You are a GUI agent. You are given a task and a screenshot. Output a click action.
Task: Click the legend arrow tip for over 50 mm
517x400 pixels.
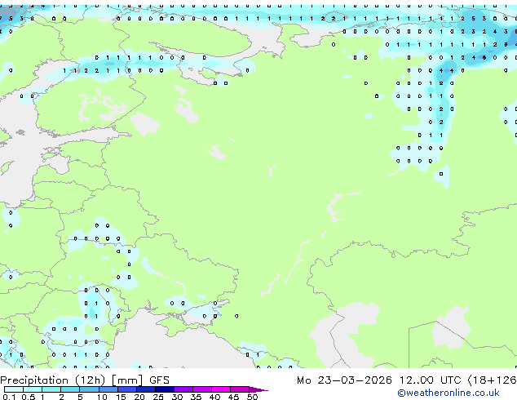(x=258, y=389)
